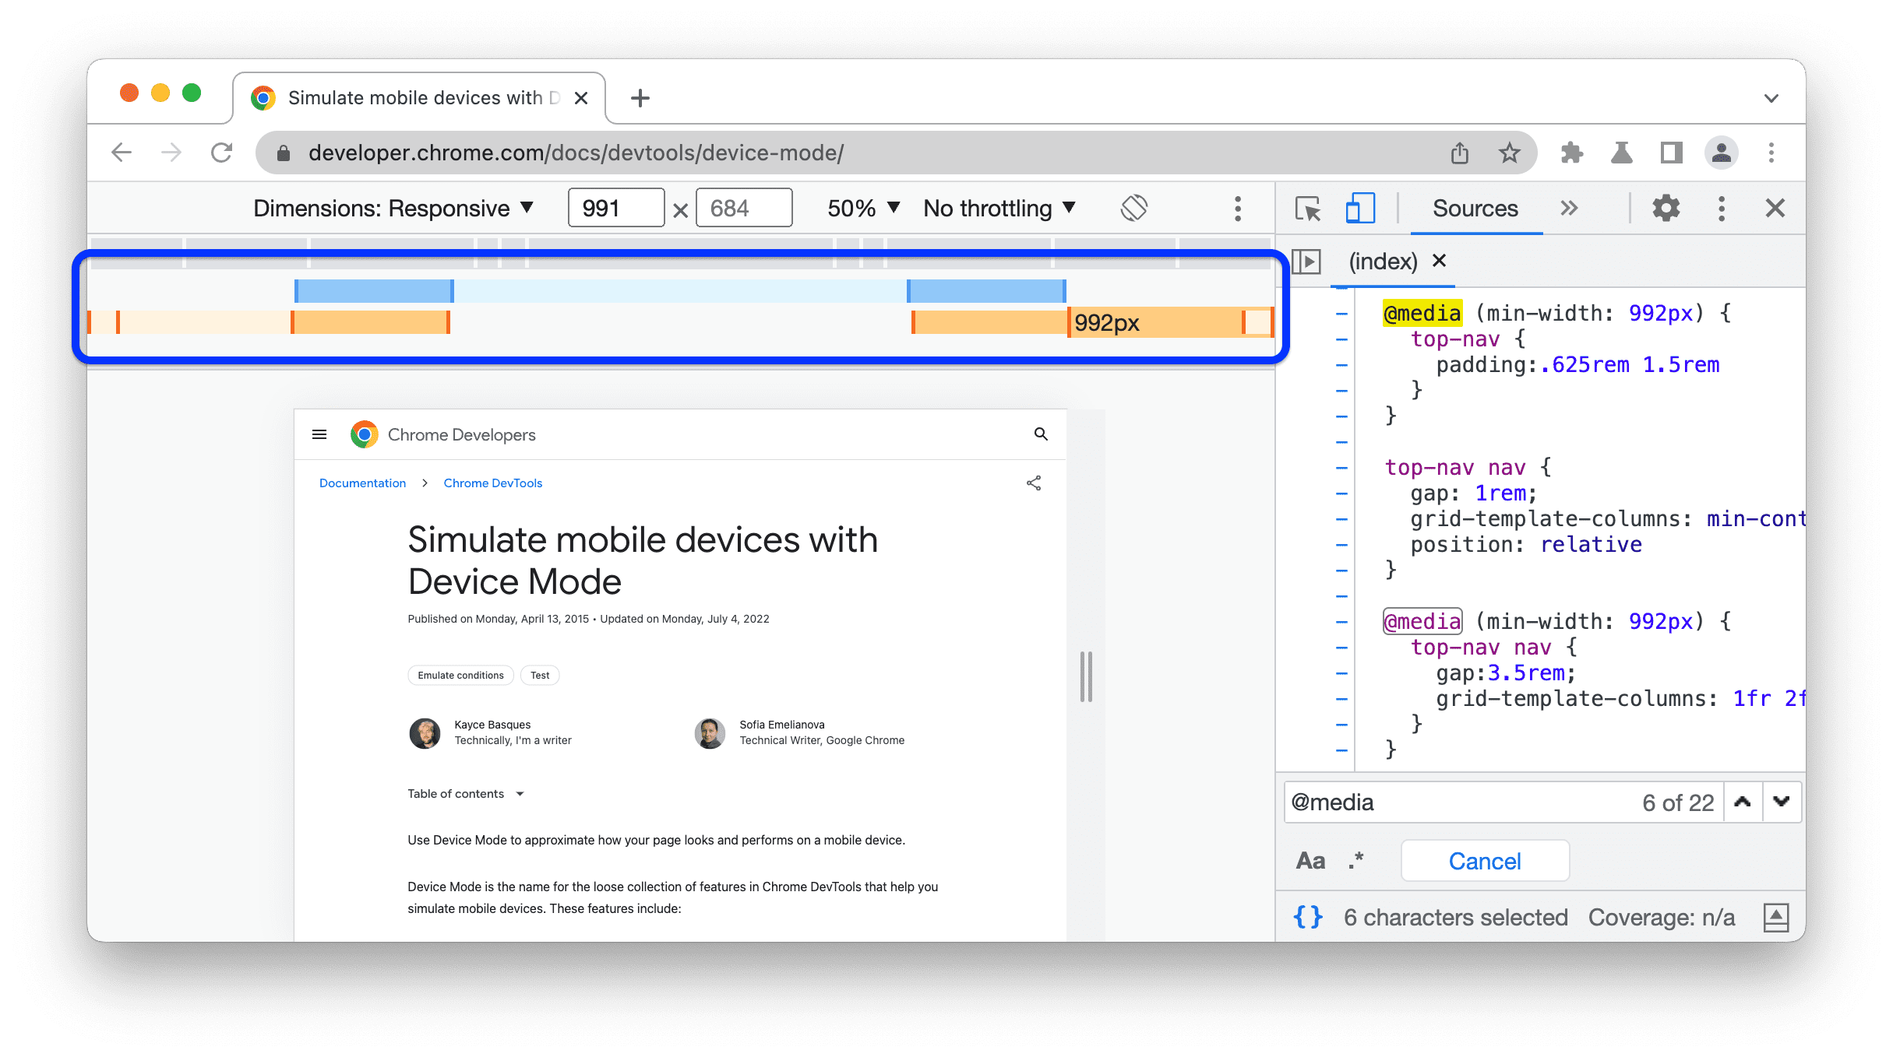Click the Cancel button in search bar
The height and width of the screenshot is (1057, 1893).
coord(1487,859)
